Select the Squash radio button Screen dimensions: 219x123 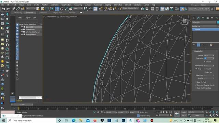(205, 69)
